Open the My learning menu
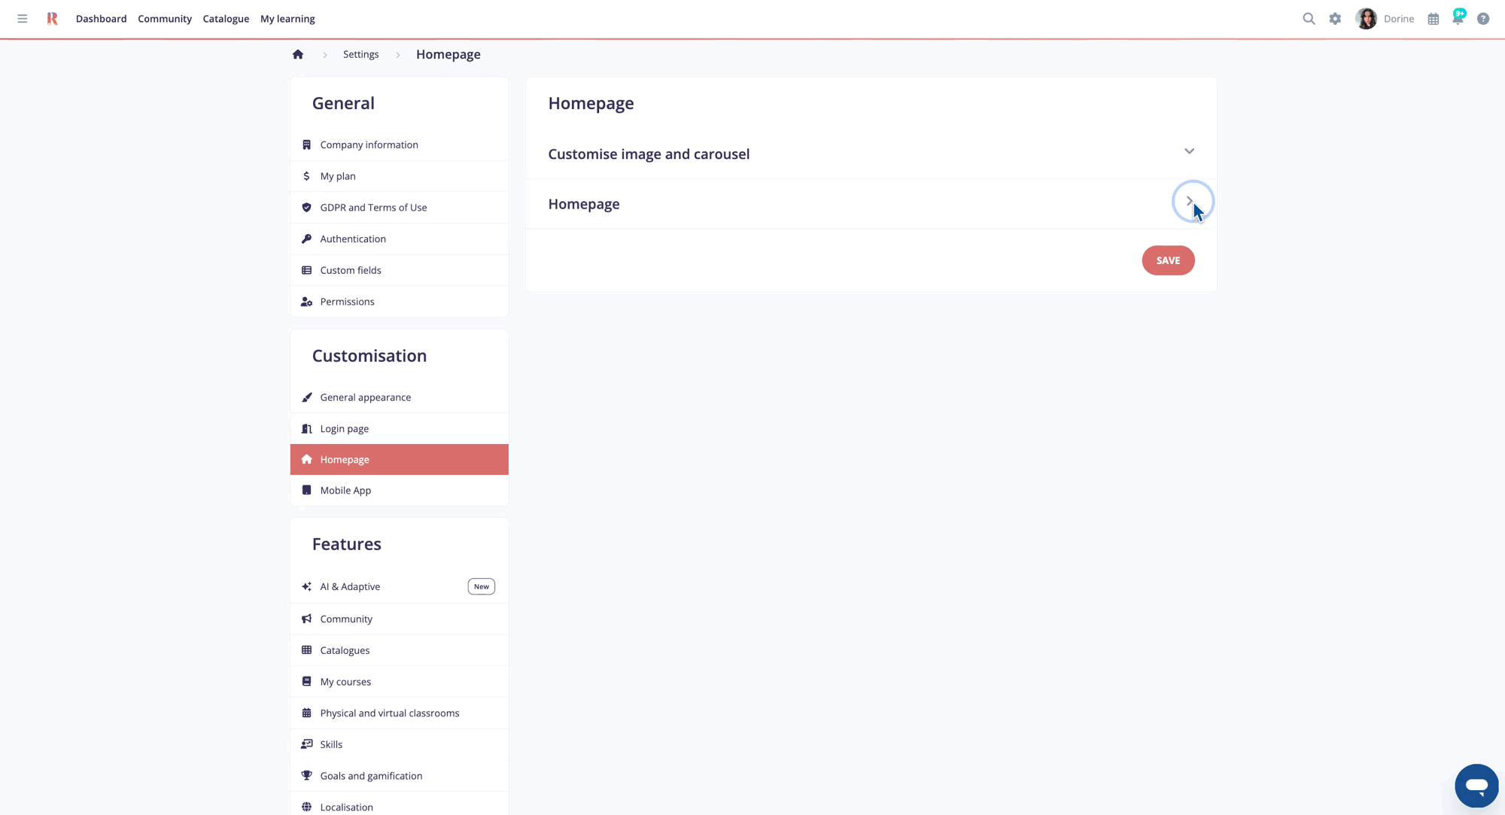Screen dimensions: 1505x815 click(287, 18)
